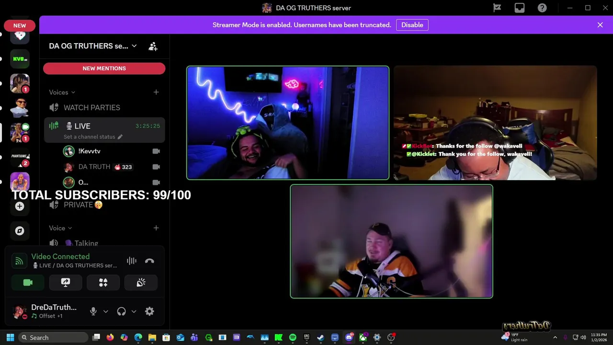Open the clock showing 11:35 PM
The width and height of the screenshot is (613, 345).
[x=599, y=337]
